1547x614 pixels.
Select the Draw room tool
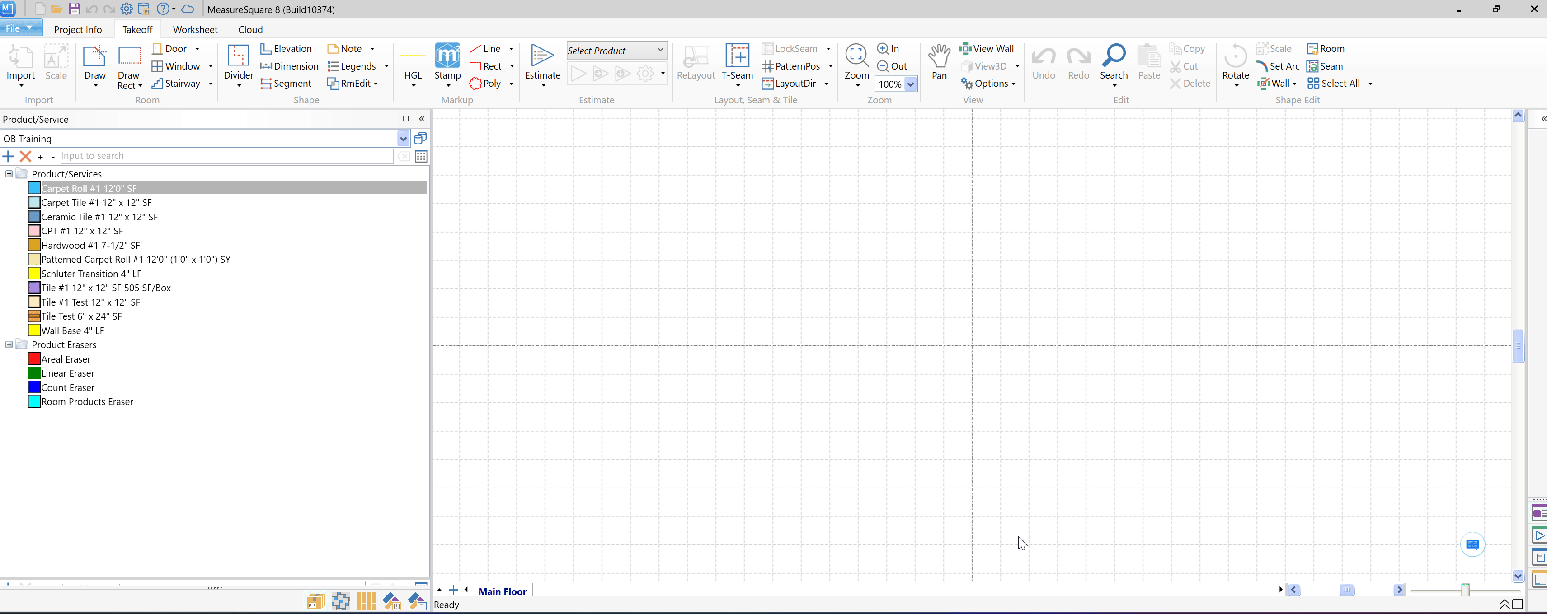(94, 58)
